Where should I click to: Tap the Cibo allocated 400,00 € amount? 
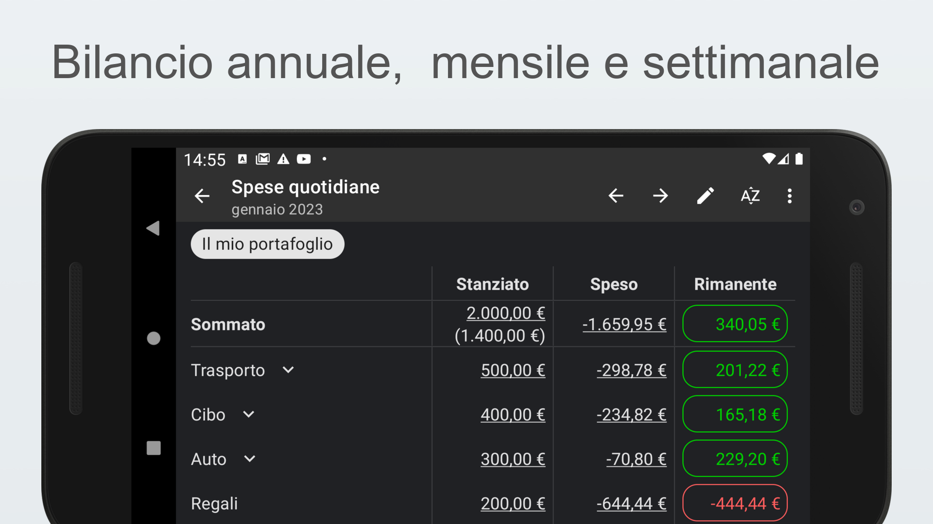pos(513,415)
